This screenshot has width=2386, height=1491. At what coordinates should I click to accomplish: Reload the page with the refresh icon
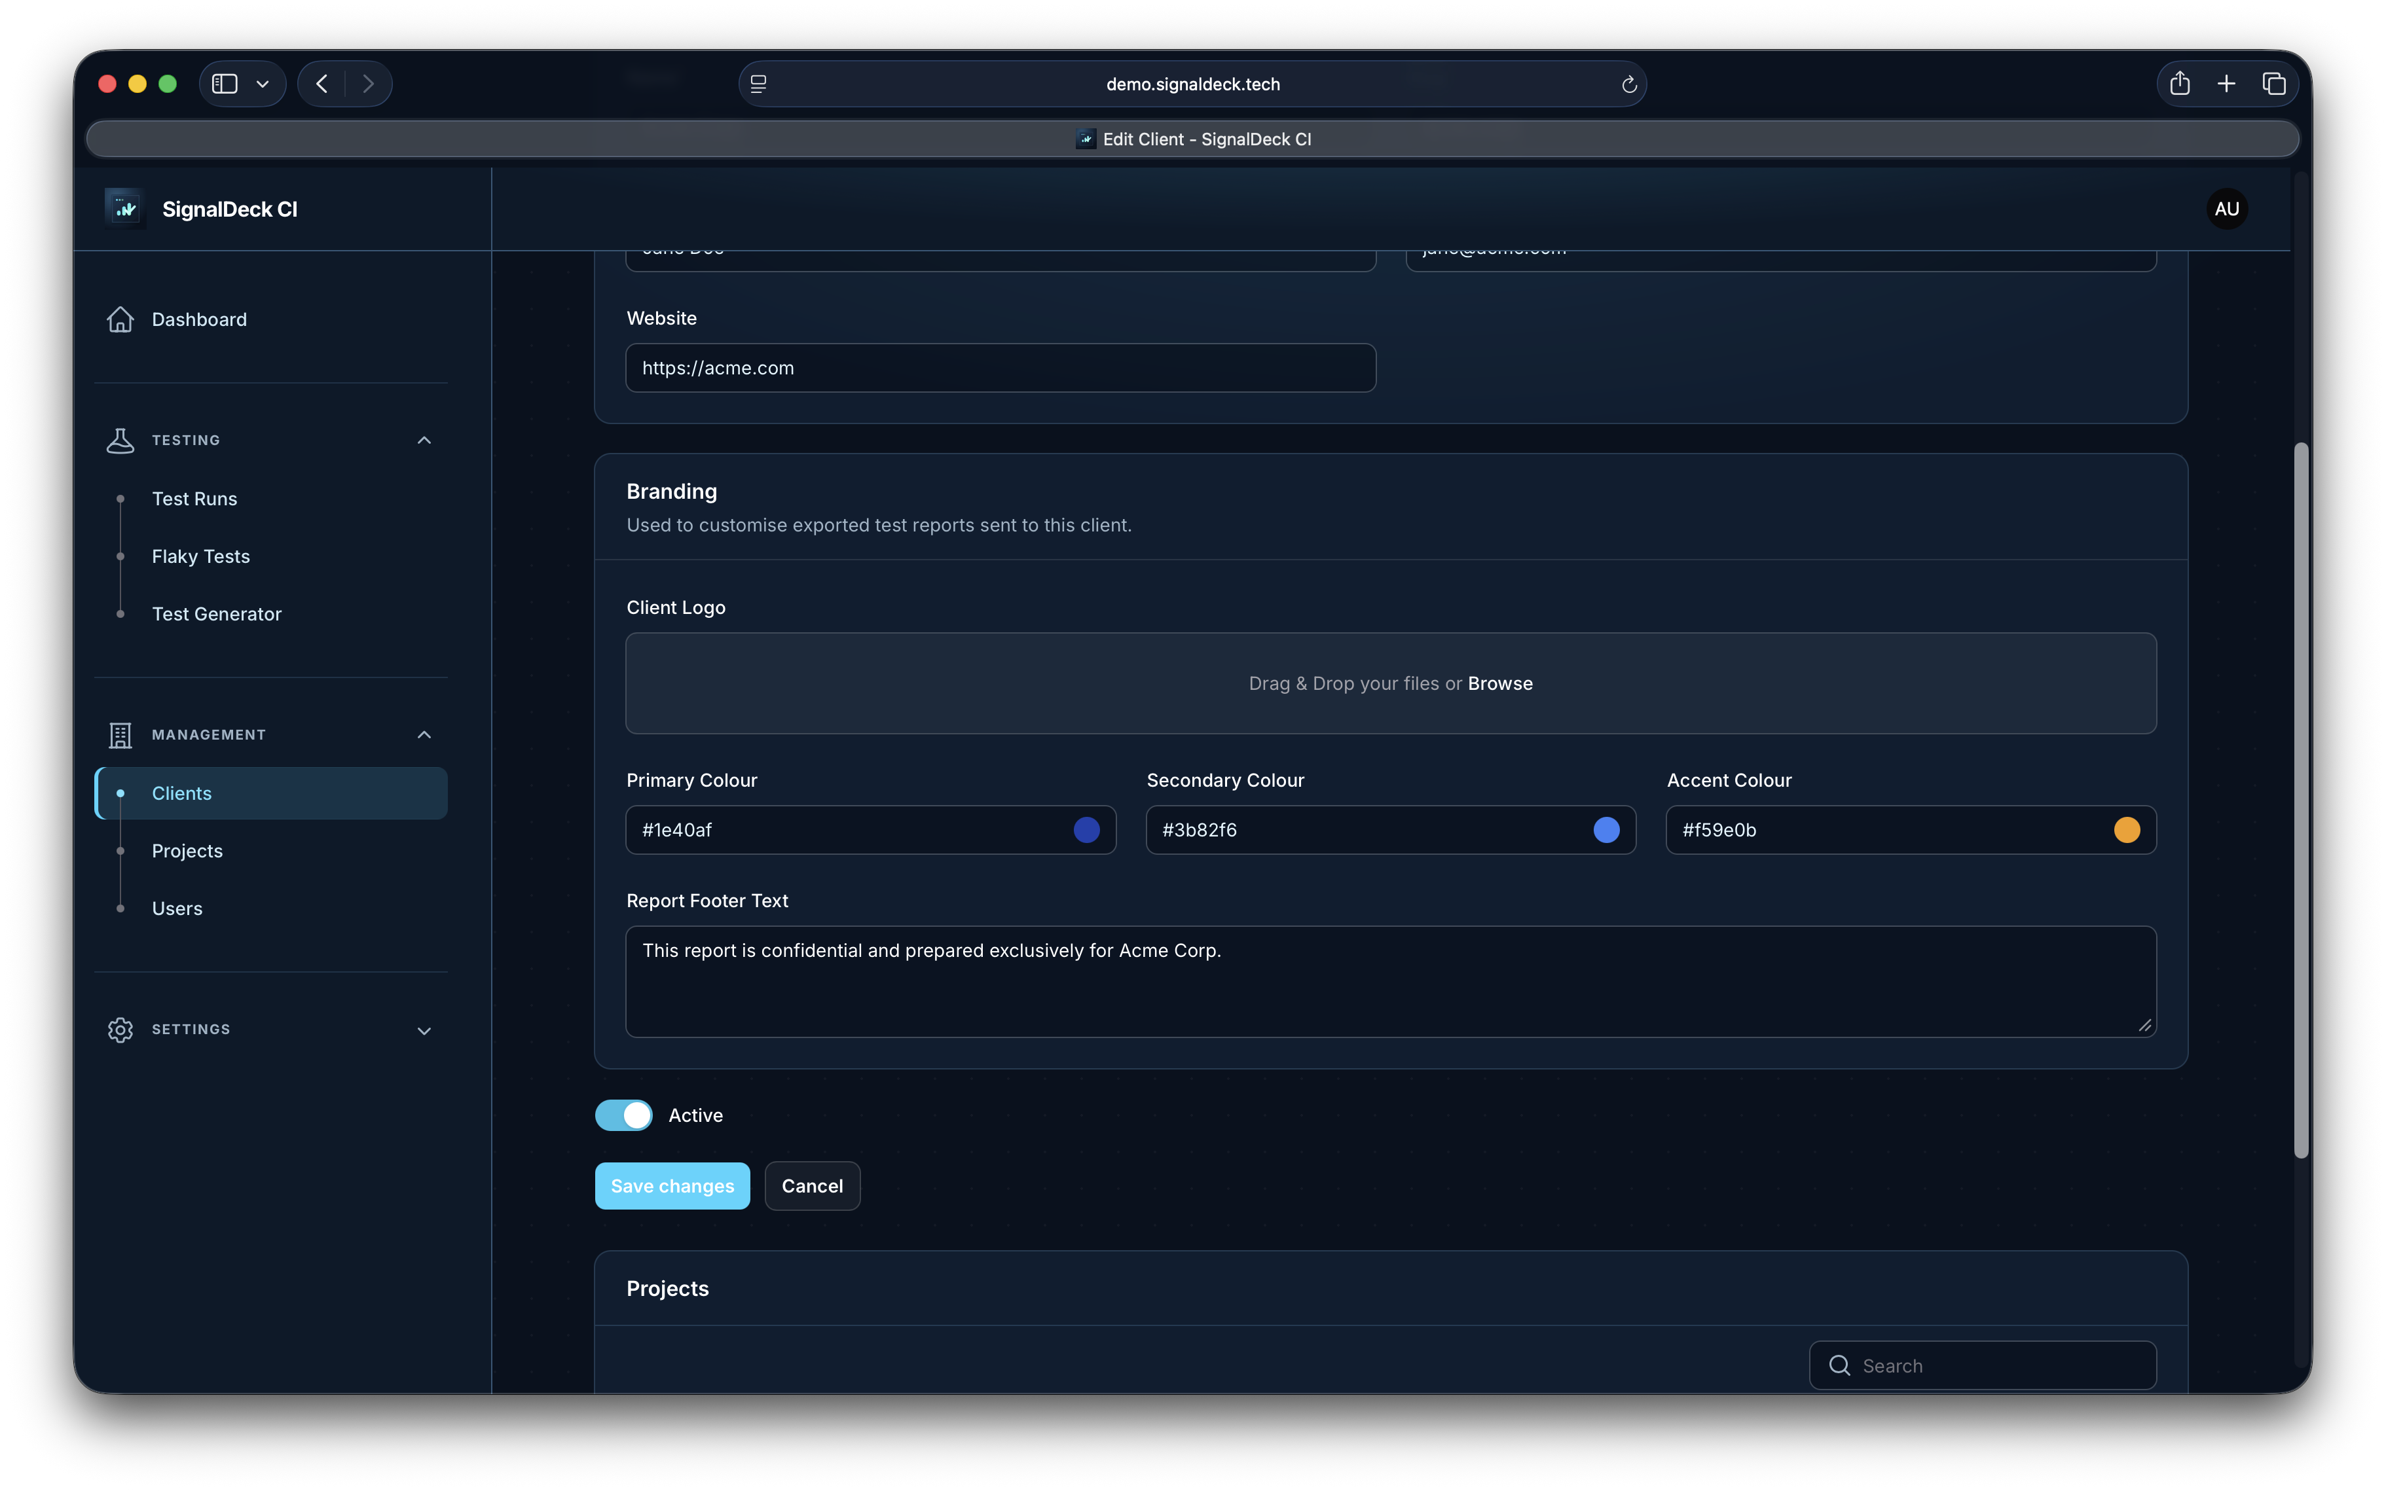pyautogui.click(x=1628, y=84)
